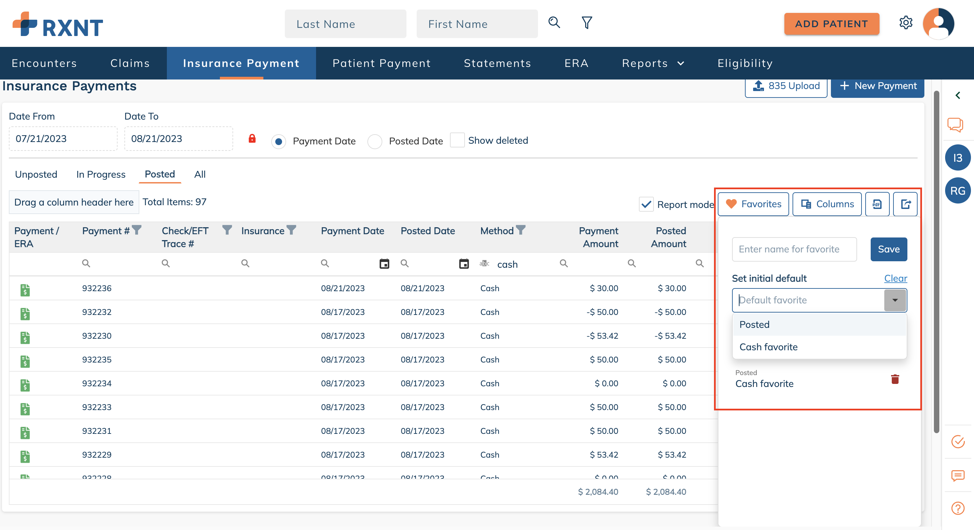The height and width of the screenshot is (530, 974).
Task: Switch to the All payments tab
Action: (199, 174)
